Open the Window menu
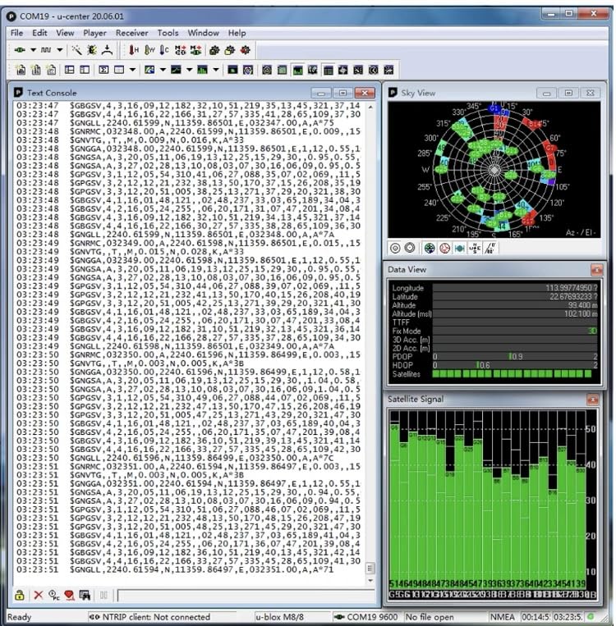616x626 pixels. tap(204, 33)
